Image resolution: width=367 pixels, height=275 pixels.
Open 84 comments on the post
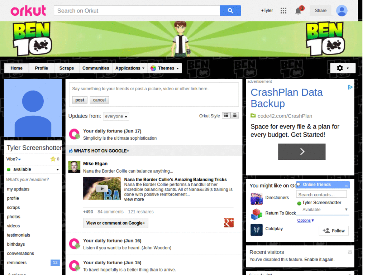point(110,212)
